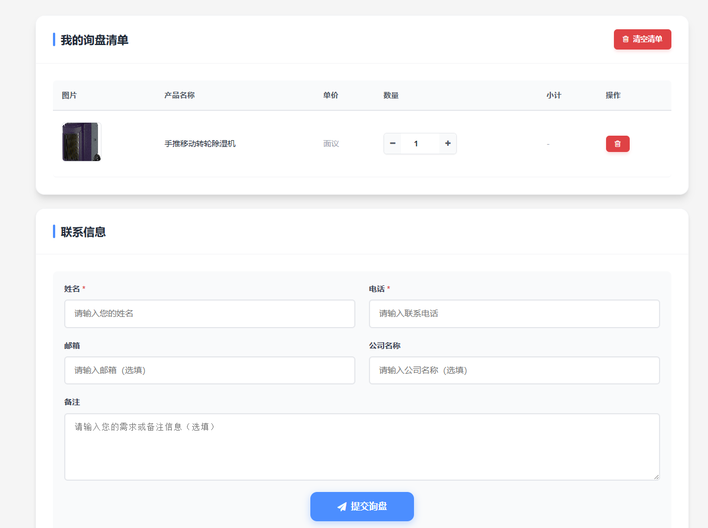The height and width of the screenshot is (528, 708).
Task: Select the 邮箱 email input field
Action: [210, 370]
